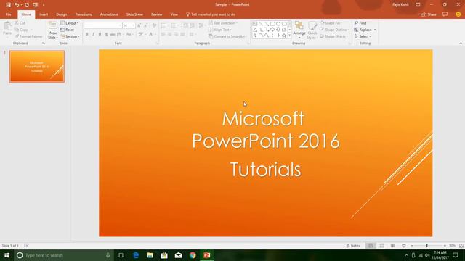This screenshot has width=465, height=261.
Task: Click Tell me what you want to do
Action: [x=211, y=14]
